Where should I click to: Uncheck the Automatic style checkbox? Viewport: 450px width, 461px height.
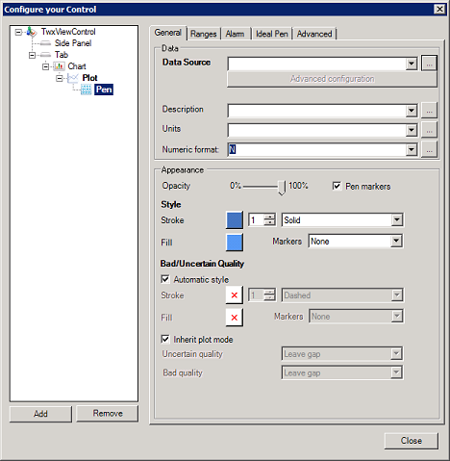165,279
